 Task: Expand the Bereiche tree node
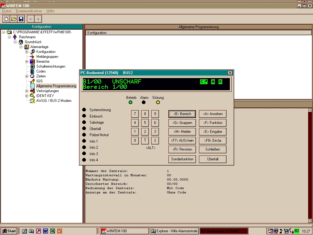pos(27,62)
